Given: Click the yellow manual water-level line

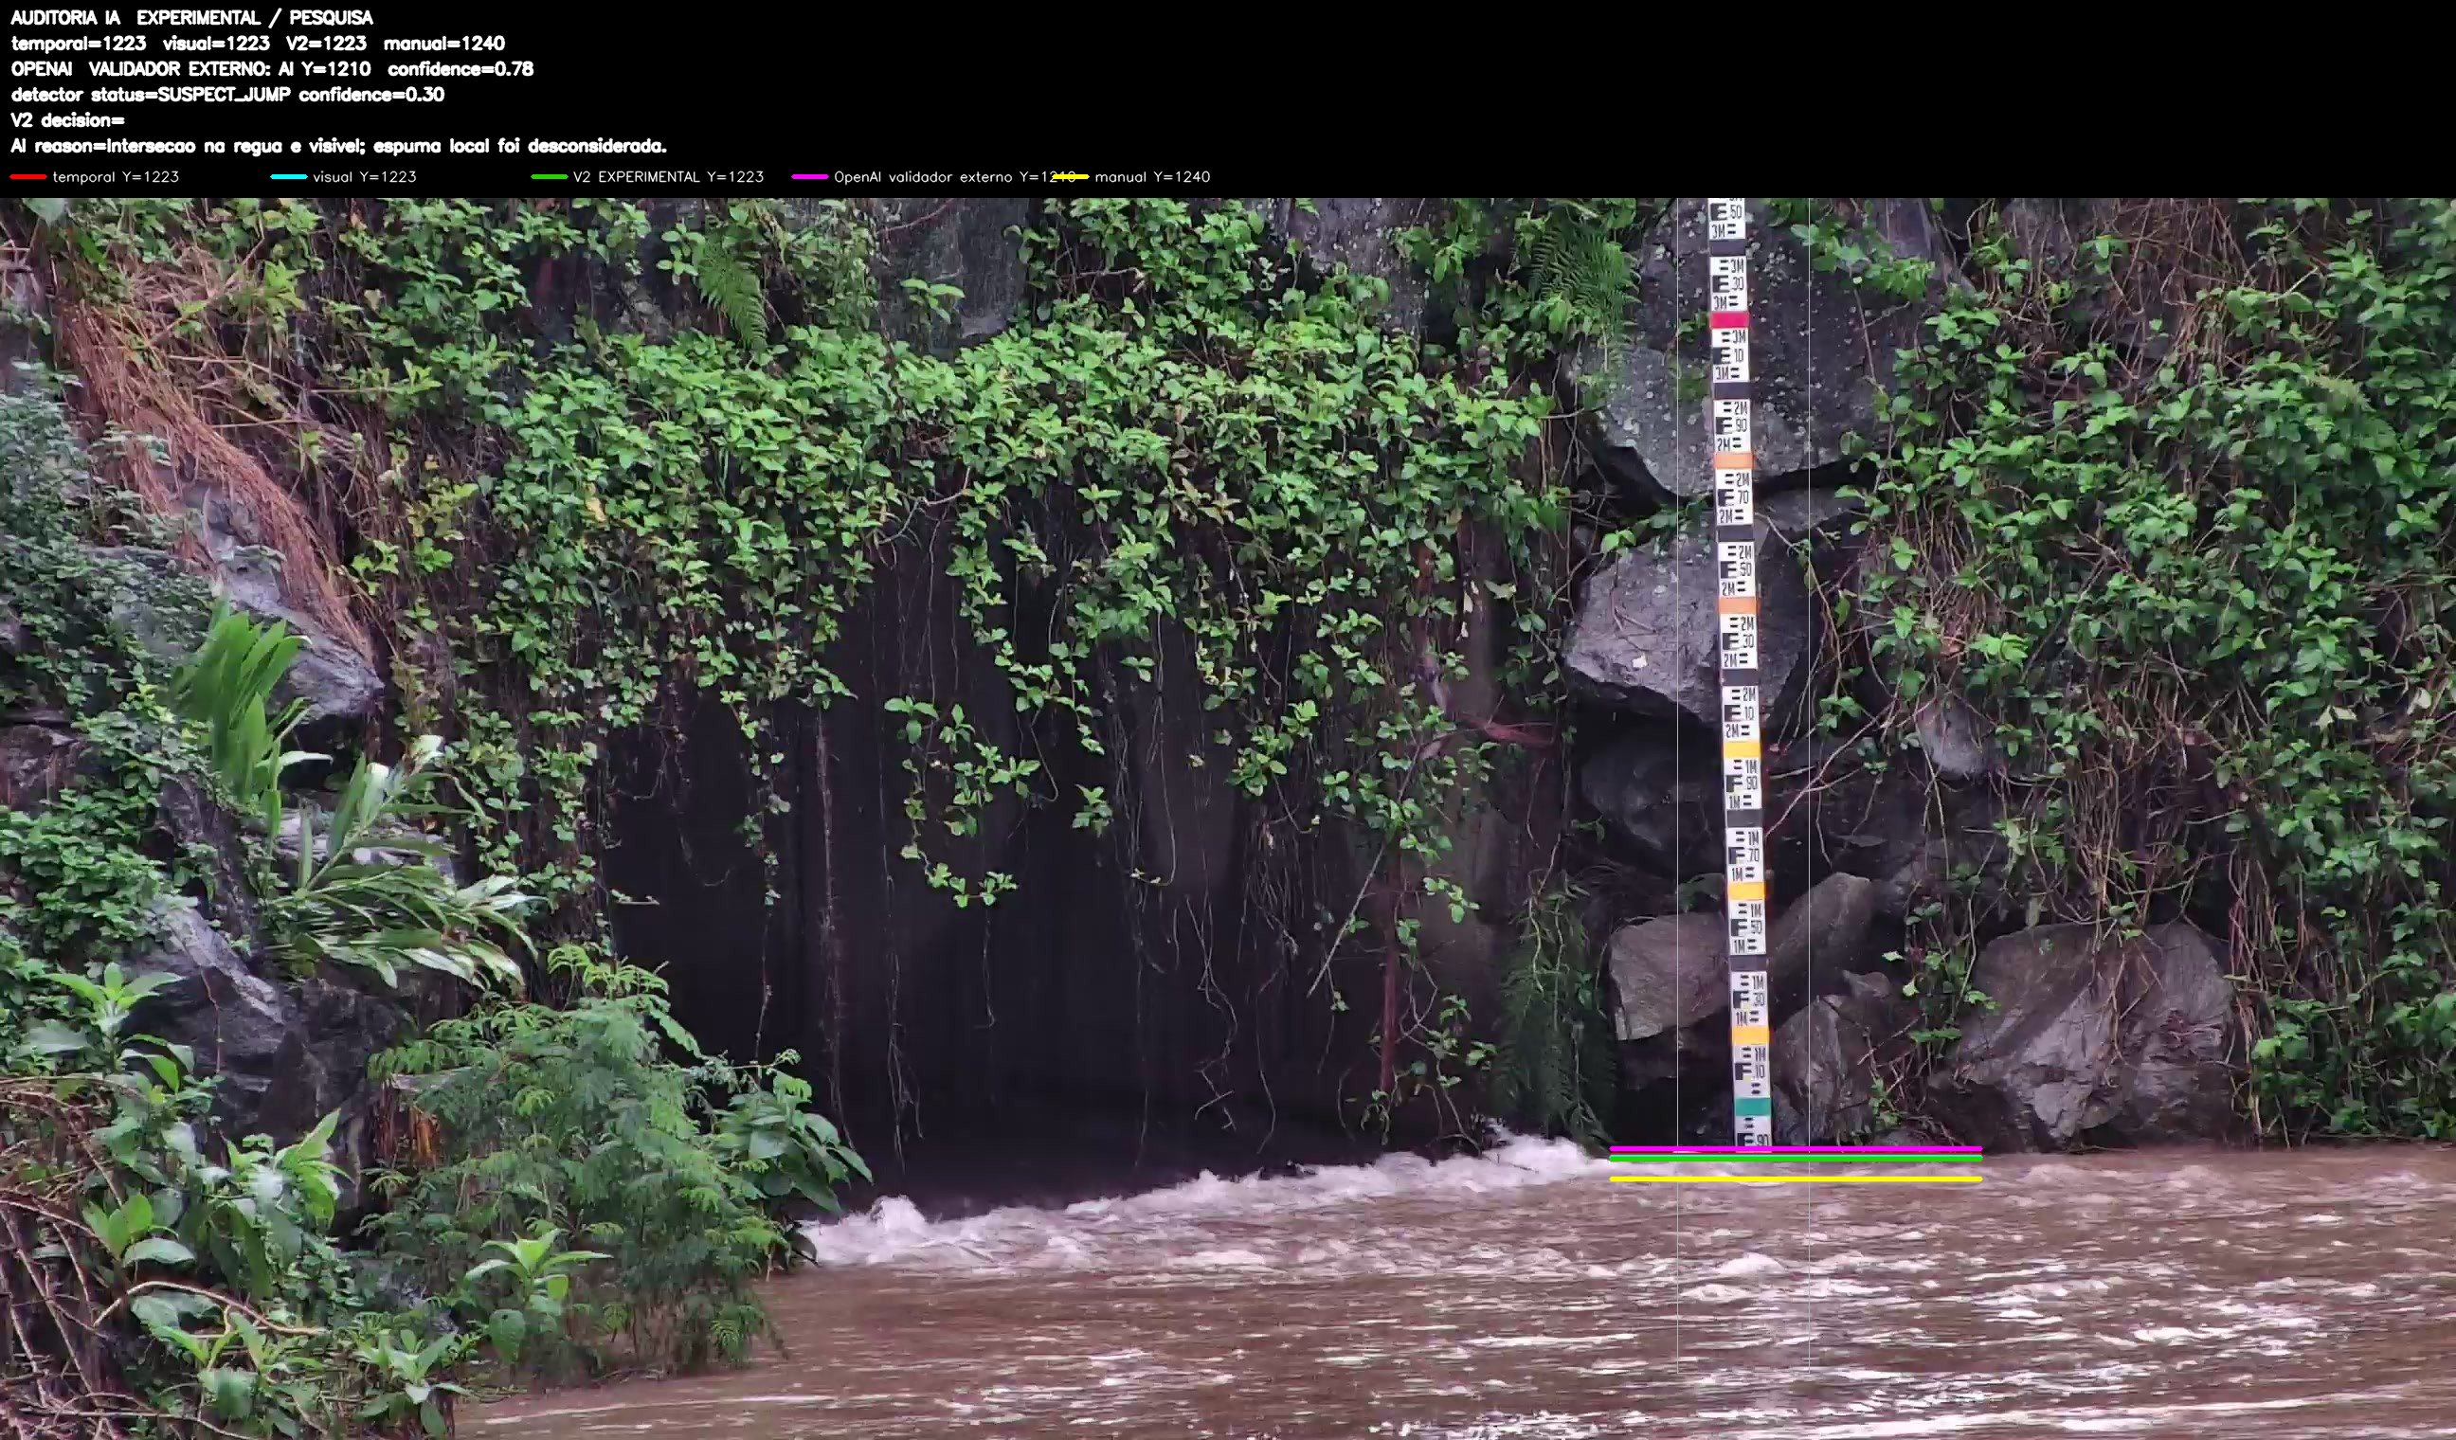Looking at the screenshot, I should (1796, 1179).
